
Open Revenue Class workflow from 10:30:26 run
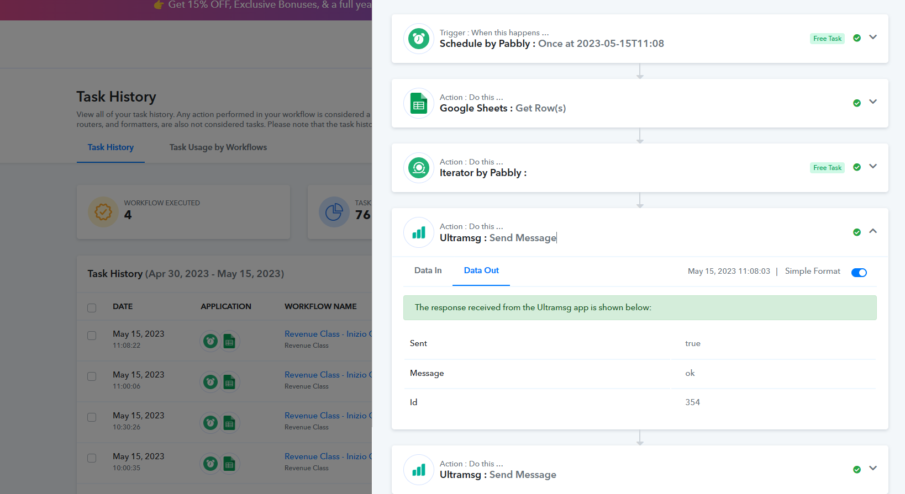point(328,416)
